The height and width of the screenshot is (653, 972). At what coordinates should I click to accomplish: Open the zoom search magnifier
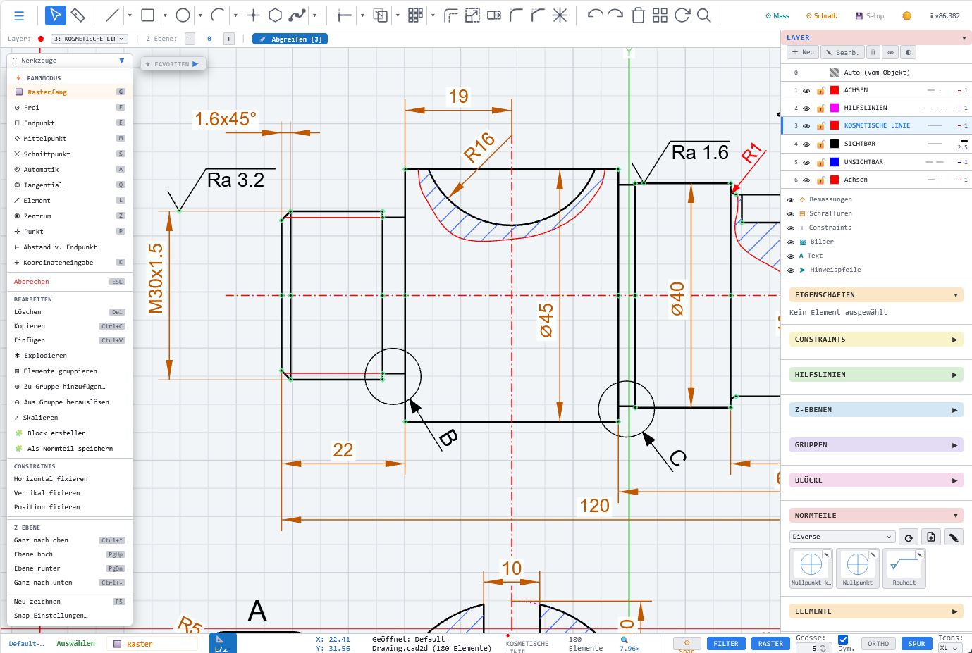(703, 15)
